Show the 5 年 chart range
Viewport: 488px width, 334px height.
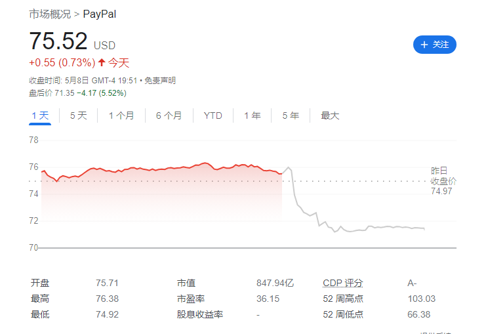pyautogui.click(x=291, y=115)
